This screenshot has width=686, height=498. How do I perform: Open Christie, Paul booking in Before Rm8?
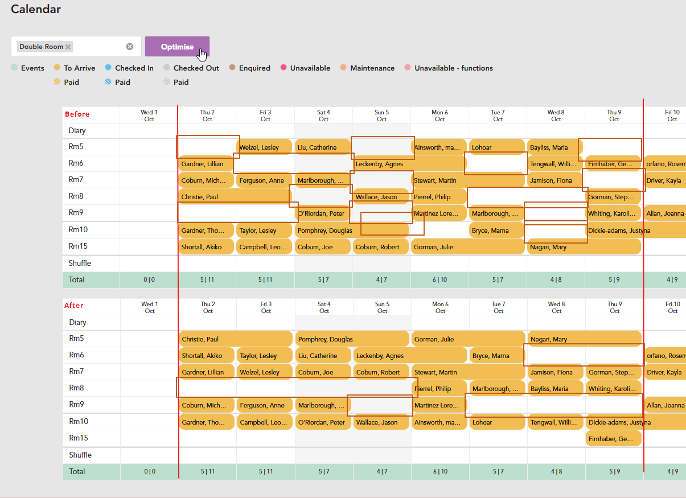[x=235, y=197]
